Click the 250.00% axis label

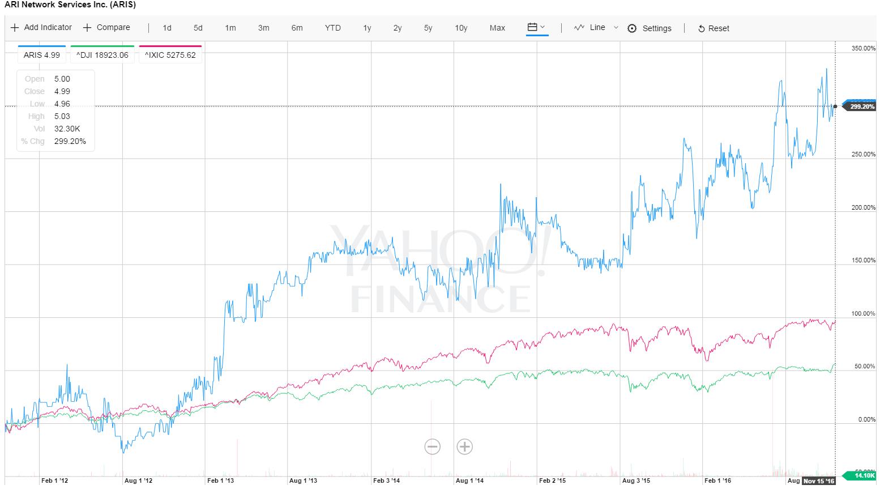click(x=863, y=154)
